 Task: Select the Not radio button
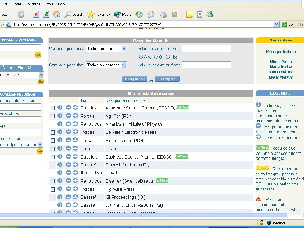click(x=168, y=57)
